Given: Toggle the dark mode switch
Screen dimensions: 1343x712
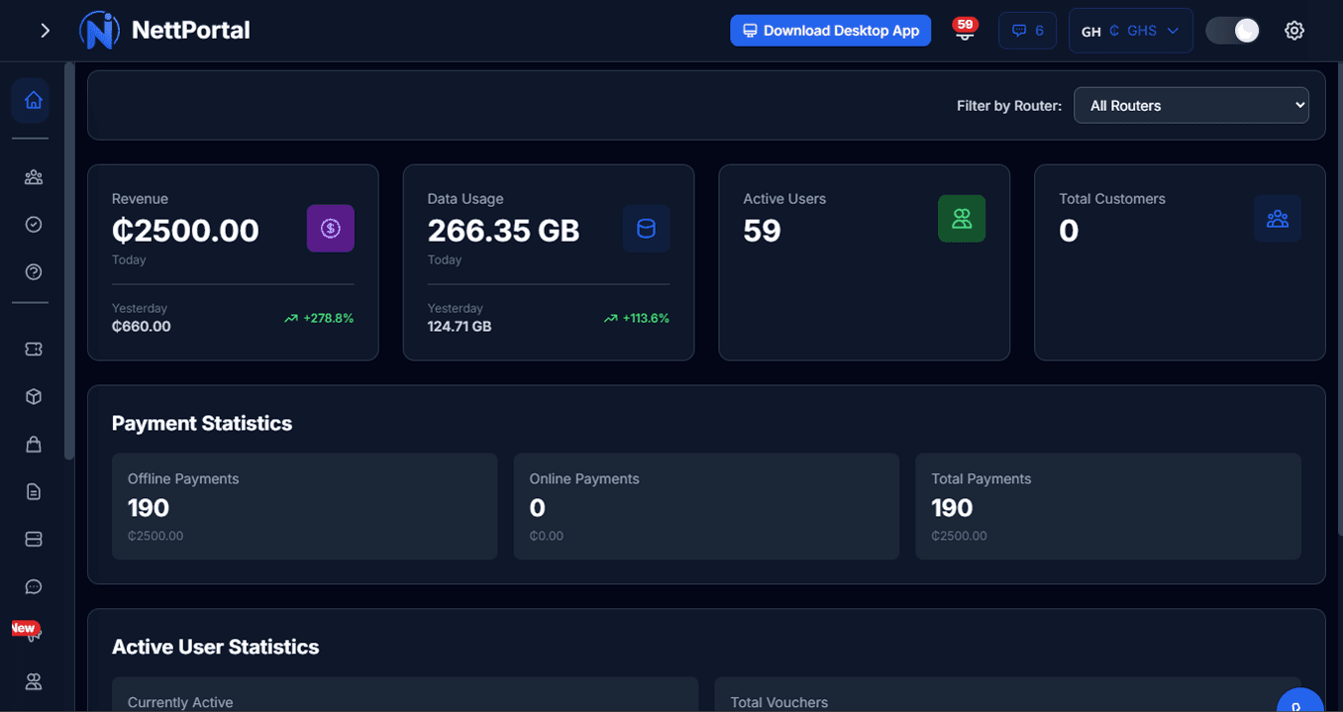Looking at the screenshot, I should (x=1231, y=30).
